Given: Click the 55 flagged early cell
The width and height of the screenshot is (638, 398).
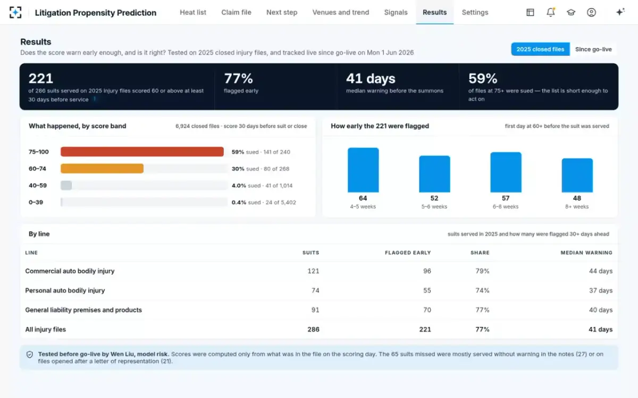Looking at the screenshot, I should coord(427,290).
